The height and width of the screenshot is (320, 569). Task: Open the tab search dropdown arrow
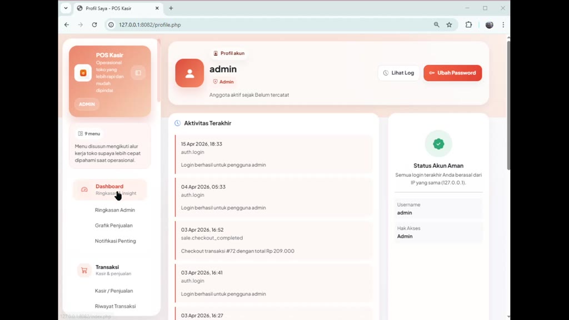(x=66, y=8)
